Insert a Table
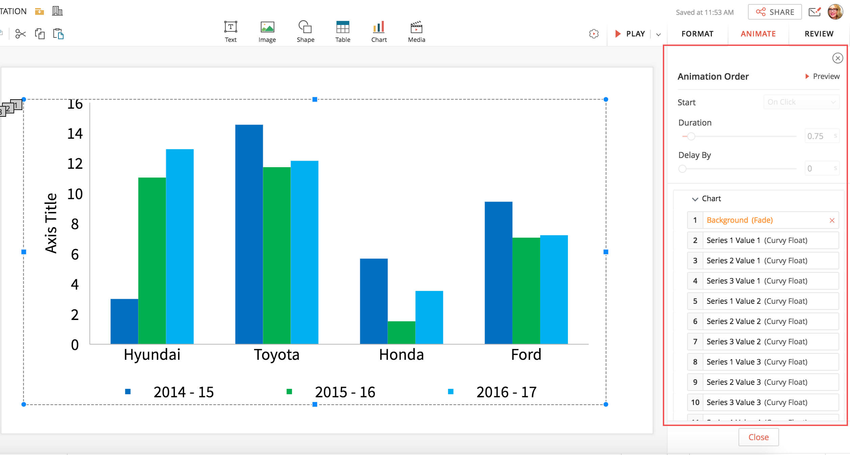 (343, 32)
